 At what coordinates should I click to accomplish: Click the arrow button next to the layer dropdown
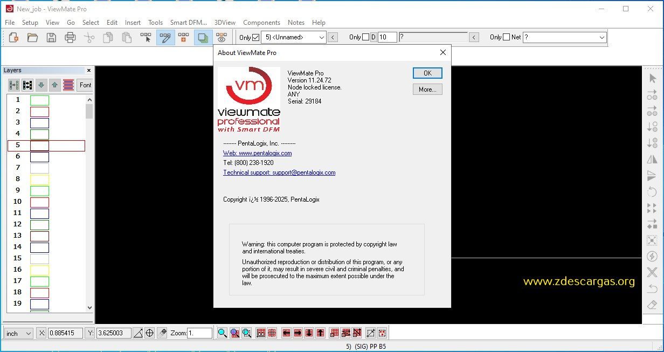(333, 37)
